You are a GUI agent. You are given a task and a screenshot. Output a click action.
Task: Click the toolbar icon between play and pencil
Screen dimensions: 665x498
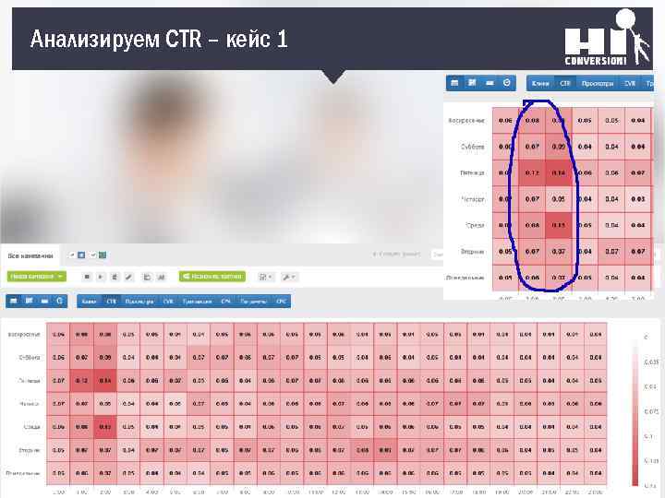(x=115, y=277)
